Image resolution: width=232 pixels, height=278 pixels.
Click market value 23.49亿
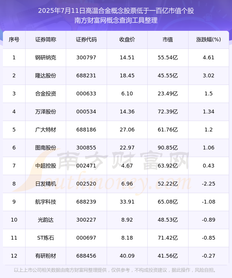pyautogui.click(x=168, y=94)
